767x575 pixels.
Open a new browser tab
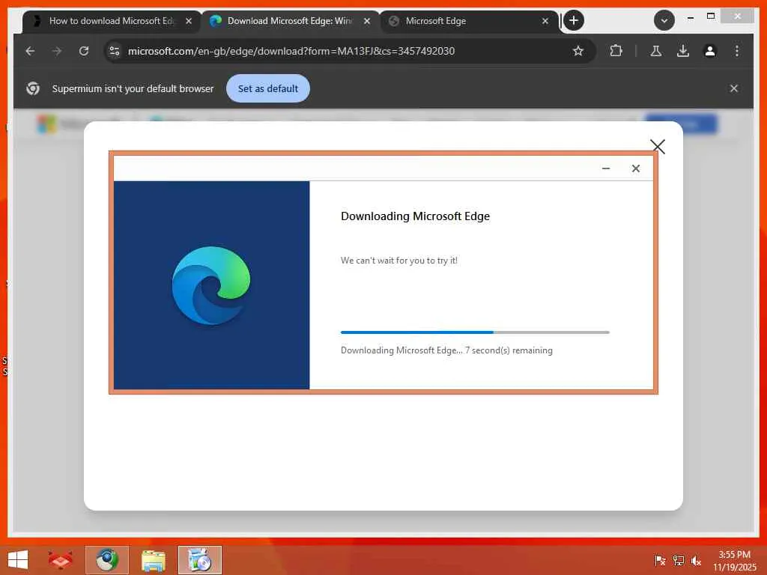pyautogui.click(x=574, y=20)
